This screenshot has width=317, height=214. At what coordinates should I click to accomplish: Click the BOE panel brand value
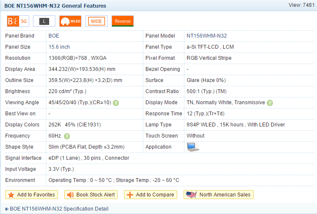(54, 36)
